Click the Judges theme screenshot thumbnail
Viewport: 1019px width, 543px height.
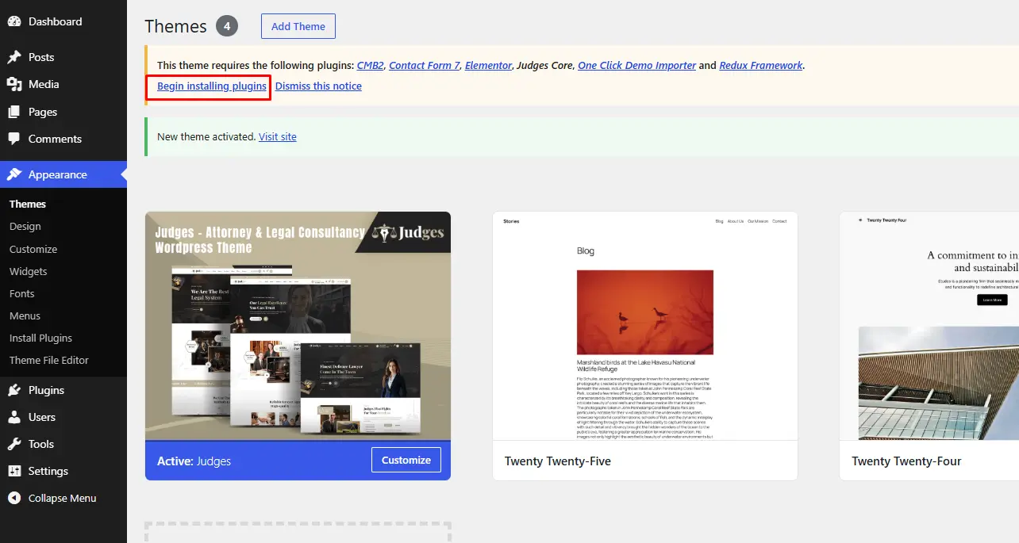click(298, 326)
